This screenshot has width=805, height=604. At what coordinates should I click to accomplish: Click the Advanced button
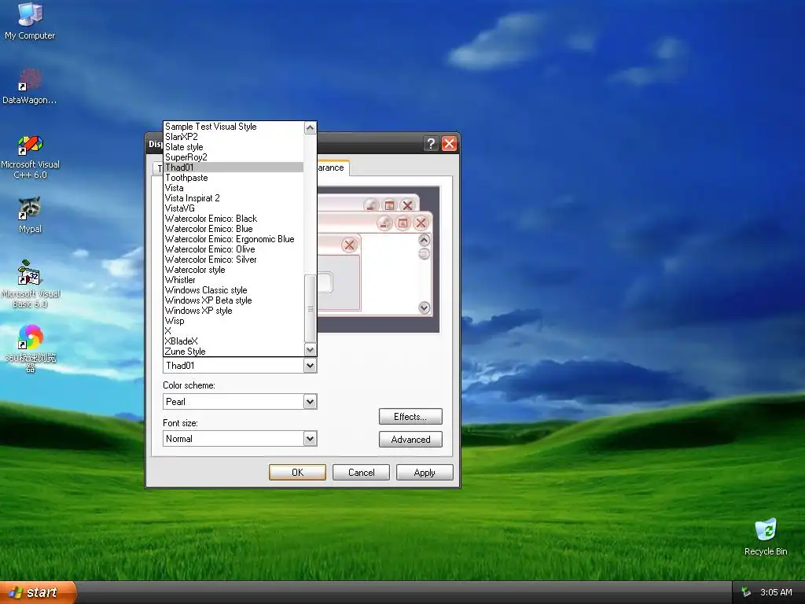point(410,440)
